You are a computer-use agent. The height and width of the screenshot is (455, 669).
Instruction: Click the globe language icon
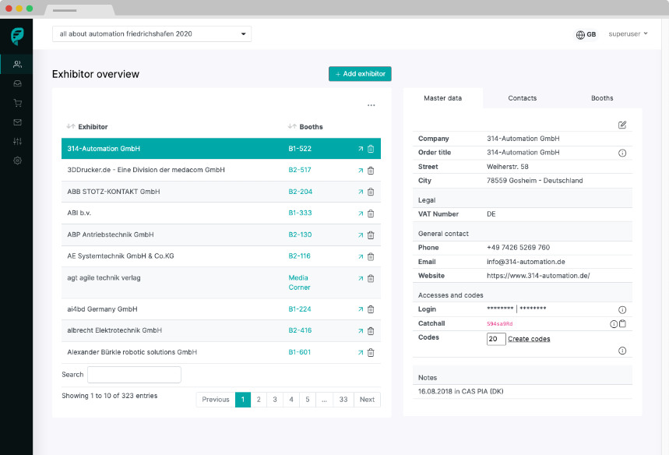tap(580, 34)
